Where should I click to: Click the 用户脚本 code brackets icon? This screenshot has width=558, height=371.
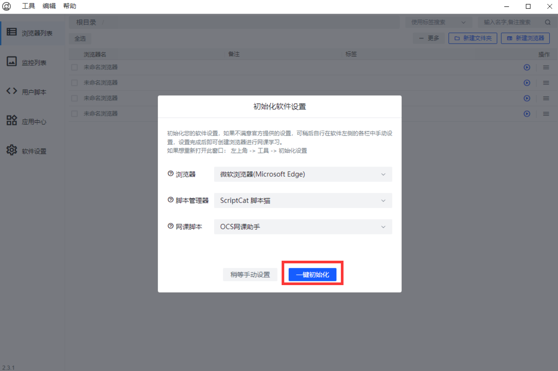12,91
